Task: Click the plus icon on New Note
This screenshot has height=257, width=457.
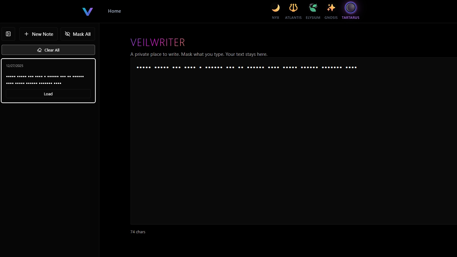Action: 26,34
